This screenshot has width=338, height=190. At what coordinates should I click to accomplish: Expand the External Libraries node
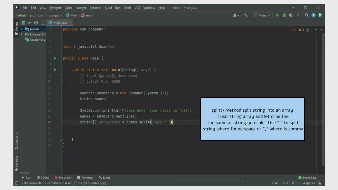(x=22, y=34)
